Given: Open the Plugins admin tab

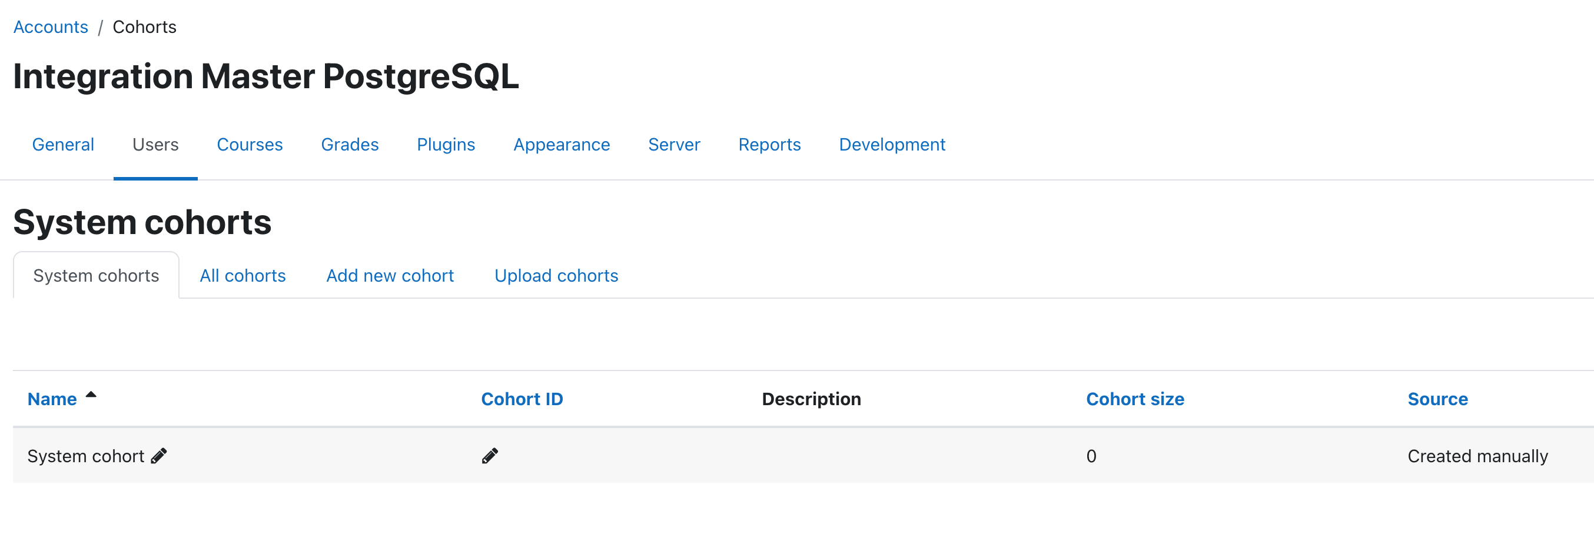Looking at the screenshot, I should pos(446,144).
